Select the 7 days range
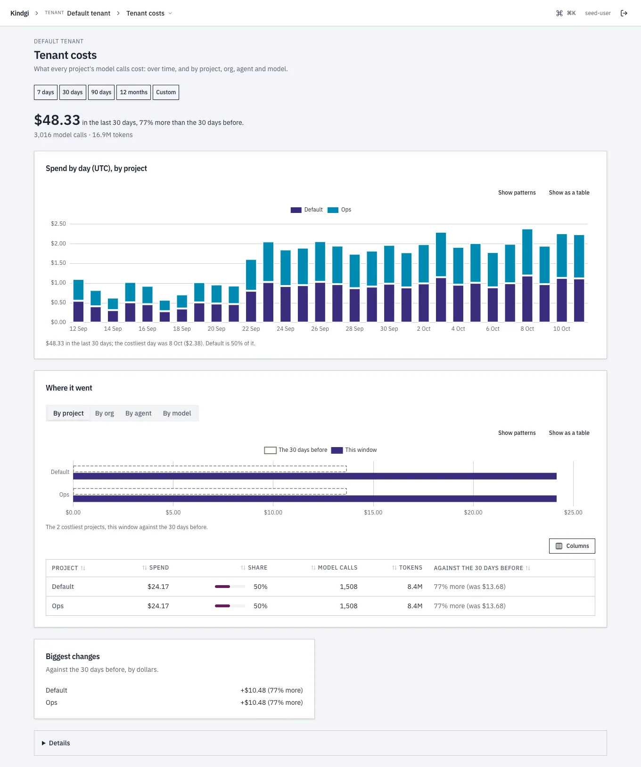 [x=46, y=92]
